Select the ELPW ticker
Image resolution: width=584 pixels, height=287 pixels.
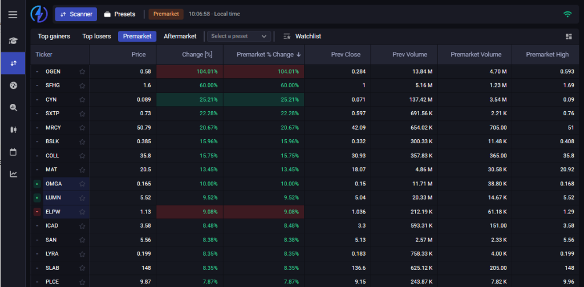point(53,212)
